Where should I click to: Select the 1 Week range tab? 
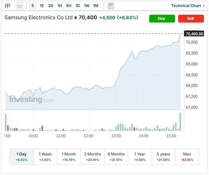[x=45, y=157]
